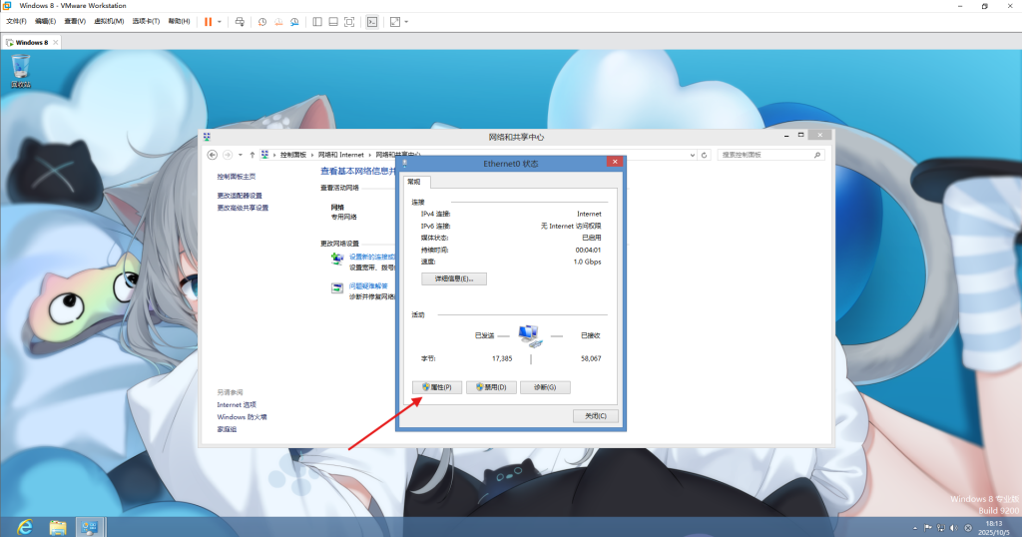Click the VMware pause virtual machine icon
The height and width of the screenshot is (537, 1022).
tap(209, 21)
